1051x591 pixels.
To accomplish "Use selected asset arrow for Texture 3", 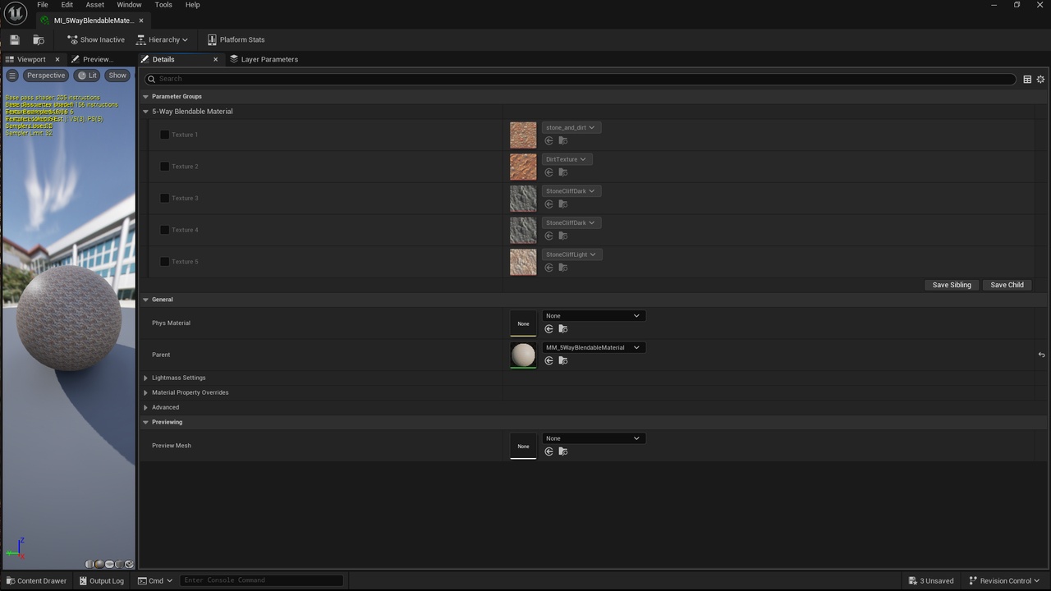I will 549,204.
